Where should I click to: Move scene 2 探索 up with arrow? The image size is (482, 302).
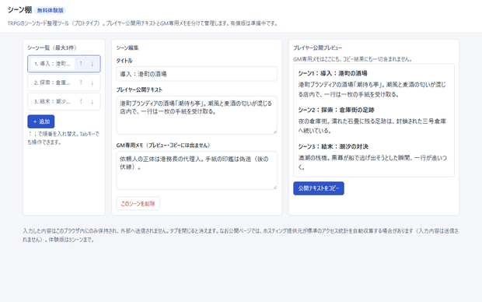tap(81, 83)
